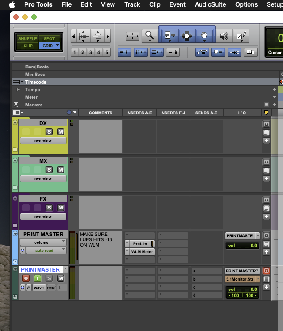283x331 pixels.
Task: Click PRINTMASTER vol 0.0 fader field
Action: (242, 289)
